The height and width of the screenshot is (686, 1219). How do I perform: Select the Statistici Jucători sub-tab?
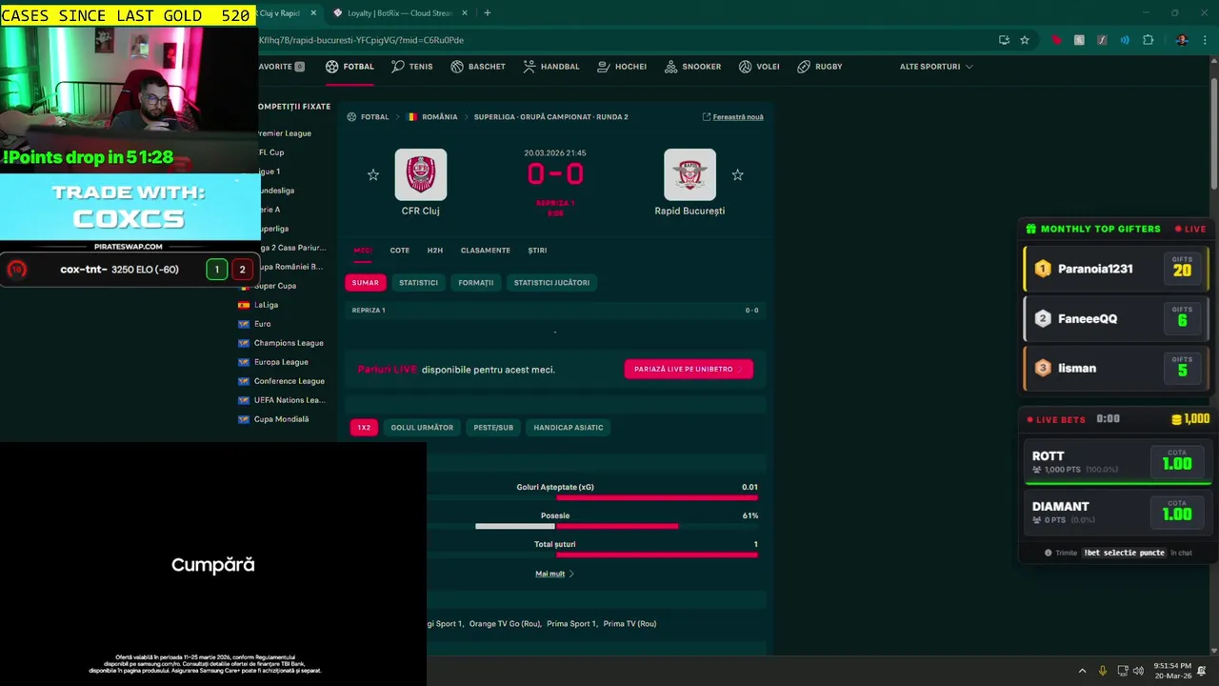[551, 283]
